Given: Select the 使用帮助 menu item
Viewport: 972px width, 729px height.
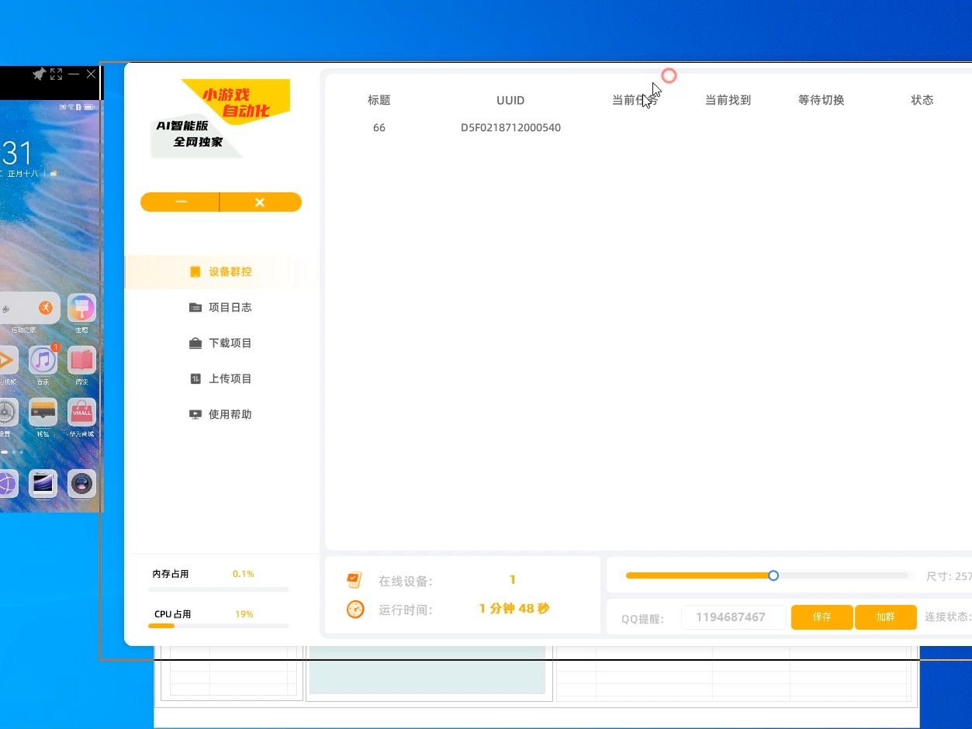Looking at the screenshot, I should (x=195, y=414).
